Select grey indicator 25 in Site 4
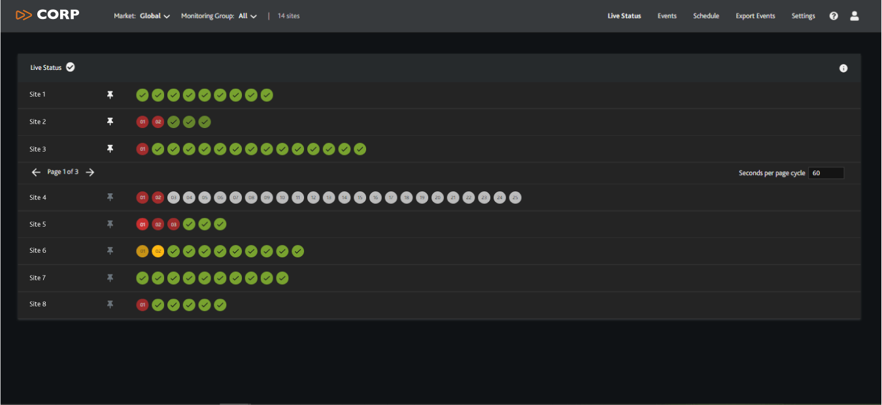The height and width of the screenshot is (405, 882). [x=515, y=197]
